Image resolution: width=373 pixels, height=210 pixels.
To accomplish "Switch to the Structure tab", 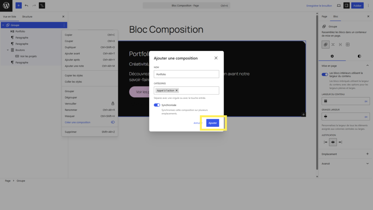I will pos(27,17).
